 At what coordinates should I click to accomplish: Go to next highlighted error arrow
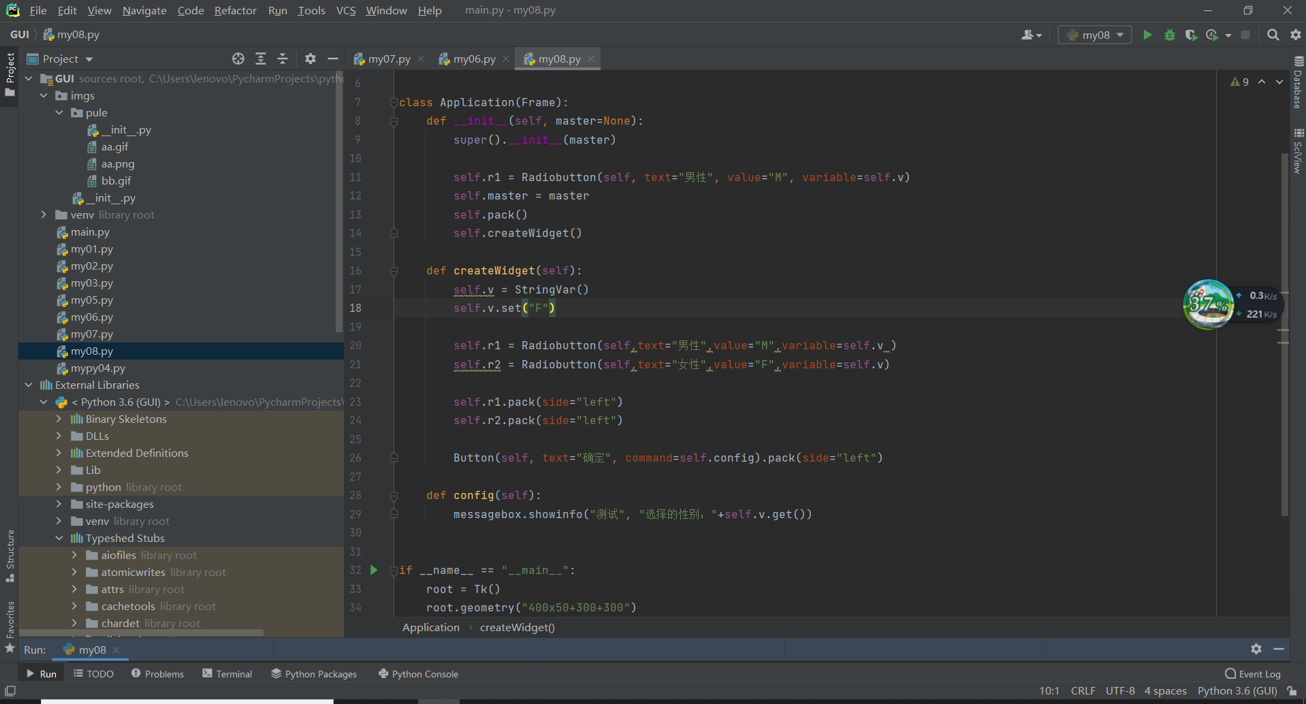(1279, 82)
